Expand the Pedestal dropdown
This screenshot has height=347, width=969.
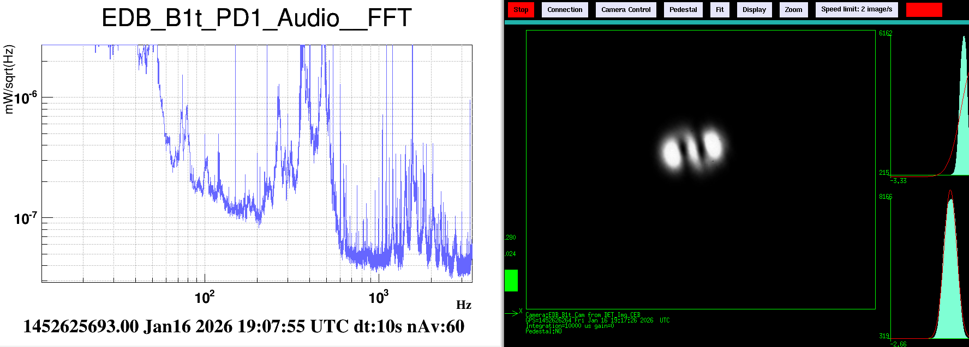pyautogui.click(x=683, y=10)
